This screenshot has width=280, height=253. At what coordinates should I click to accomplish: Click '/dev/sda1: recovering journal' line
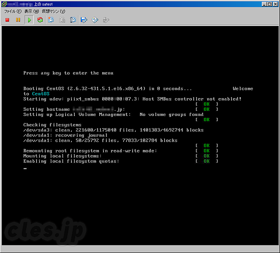[x=65, y=135]
